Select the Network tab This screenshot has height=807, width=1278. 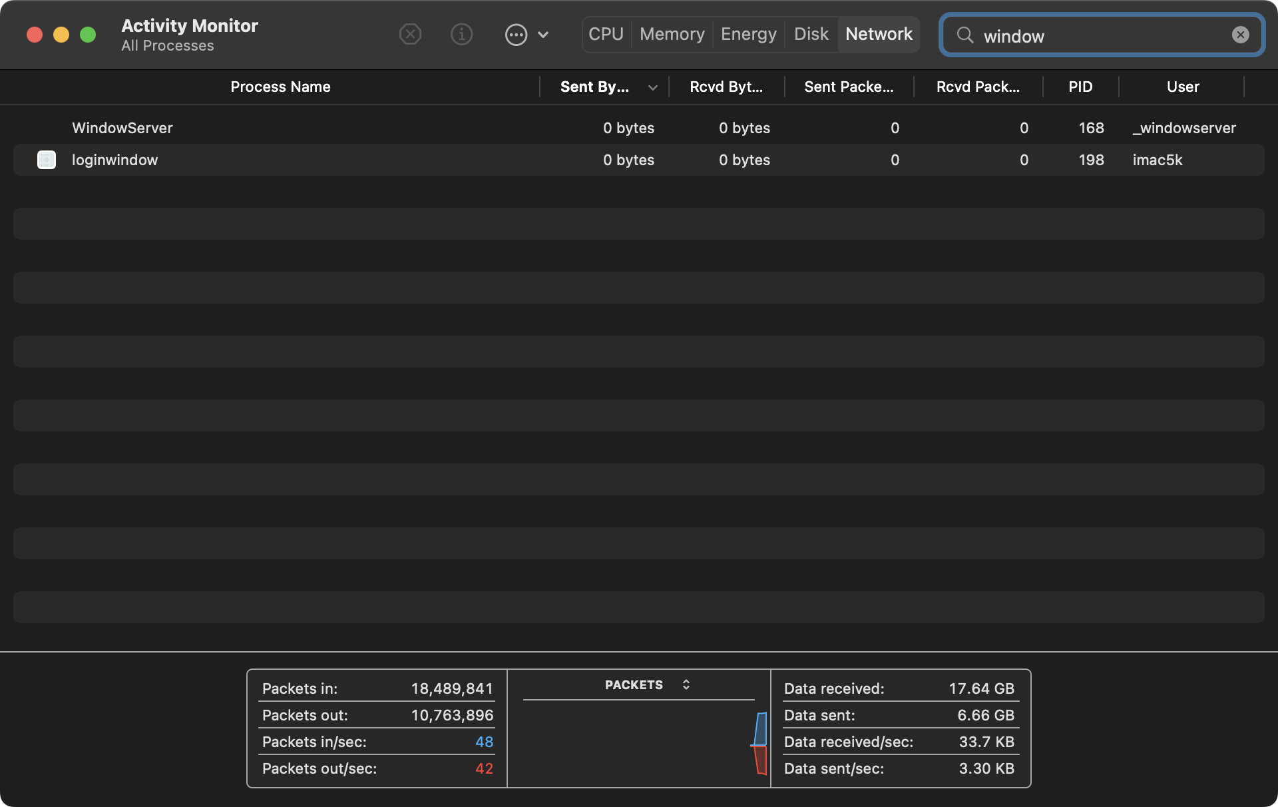coord(879,34)
